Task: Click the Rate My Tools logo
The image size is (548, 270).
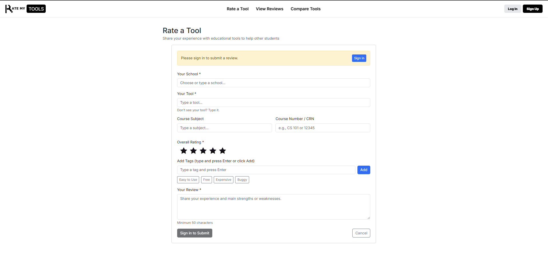Action: coord(25,9)
